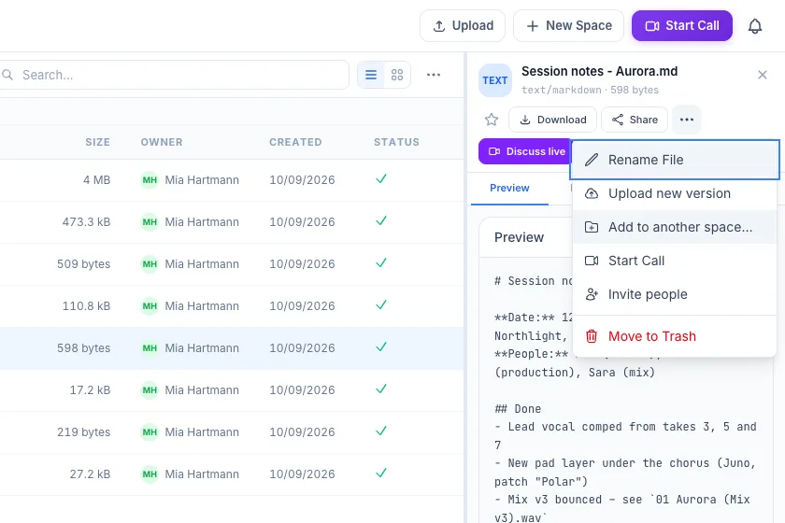The height and width of the screenshot is (523, 785).
Task: Click the created date in the 17.2 kB row
Action: tap(302, 390)
